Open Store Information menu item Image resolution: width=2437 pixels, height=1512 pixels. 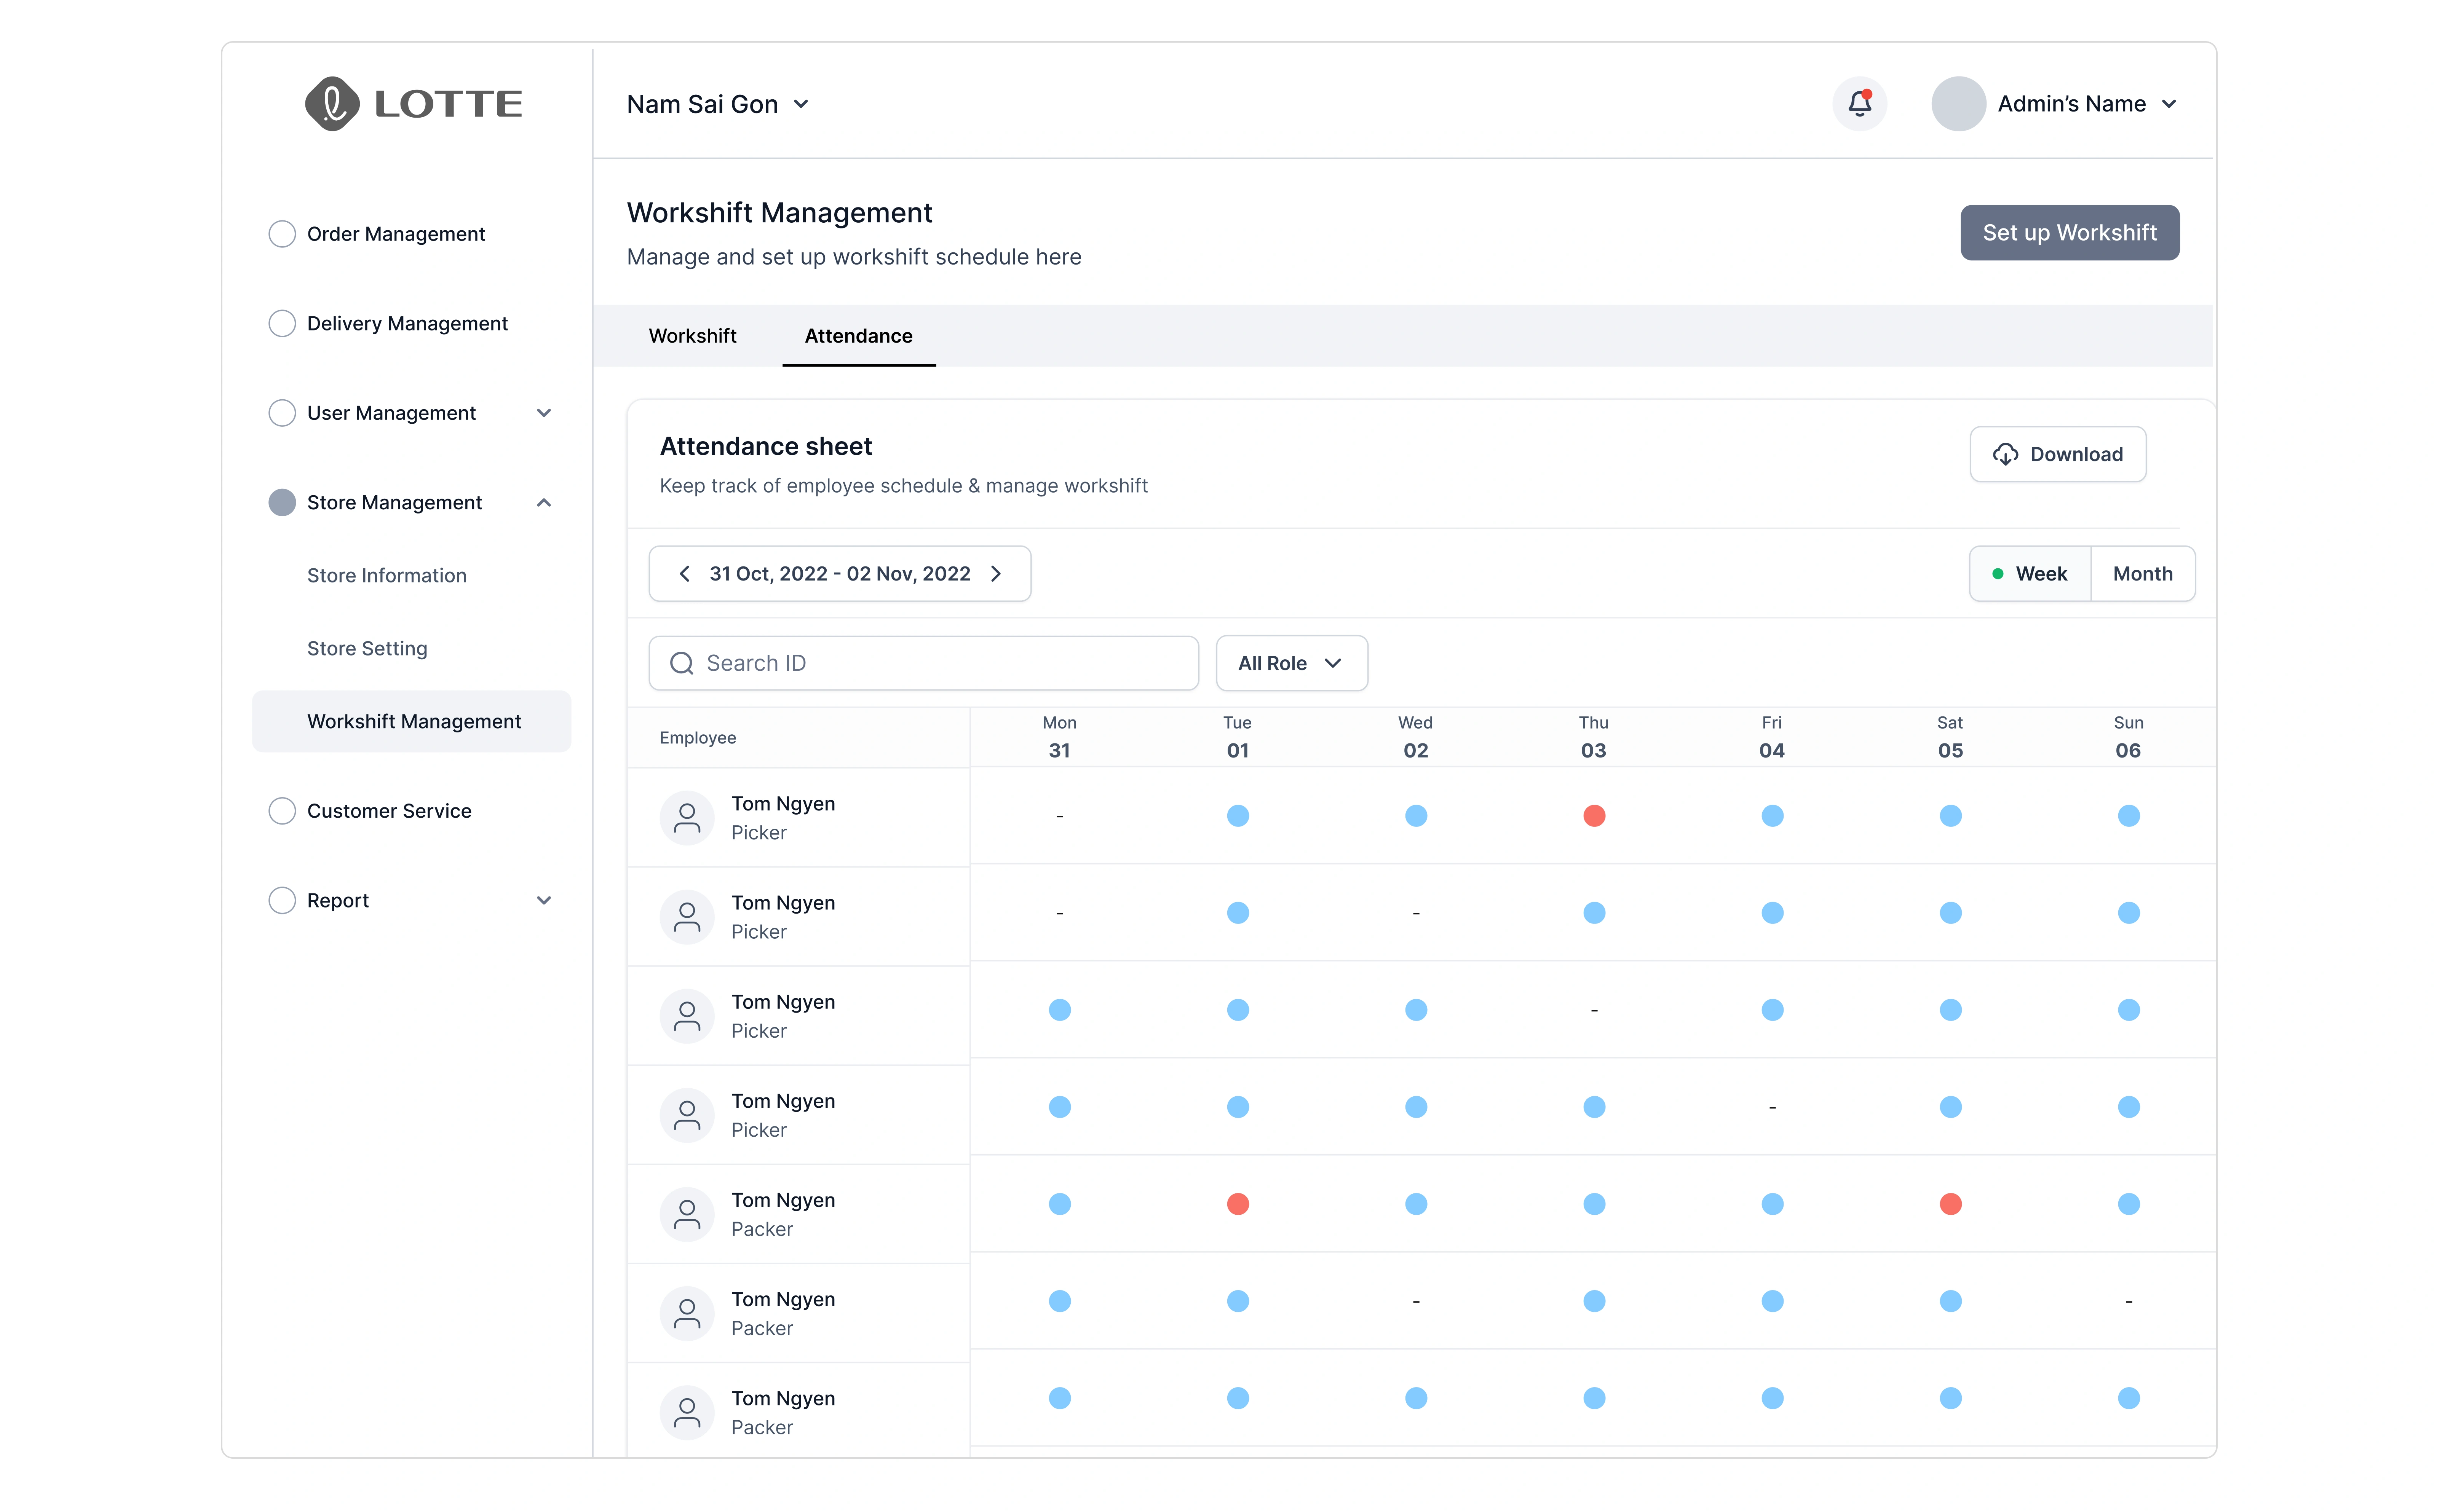pyautogui.click(x=386, y=576)
